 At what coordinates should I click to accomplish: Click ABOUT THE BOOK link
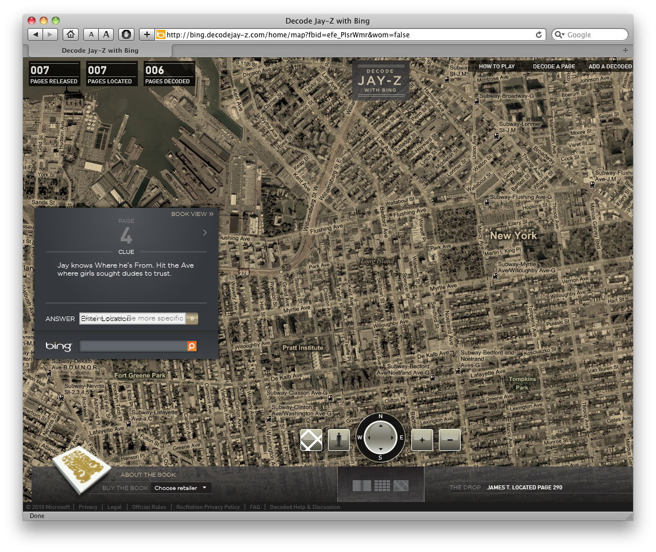click(x=148, y=474)
